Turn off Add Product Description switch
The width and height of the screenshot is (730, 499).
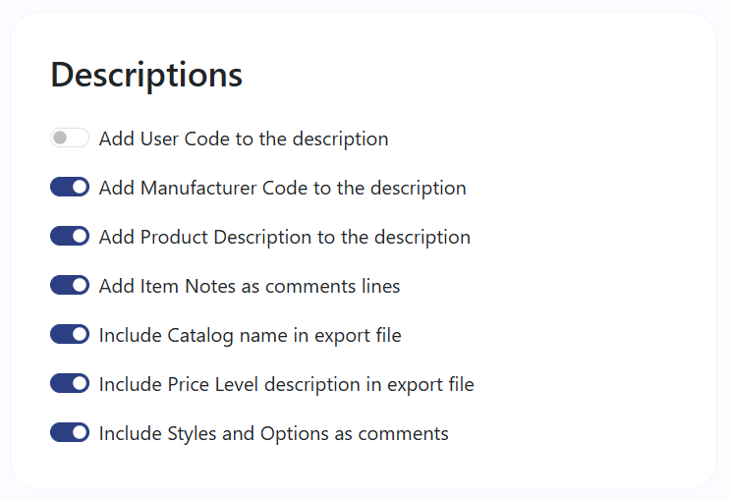70,237
